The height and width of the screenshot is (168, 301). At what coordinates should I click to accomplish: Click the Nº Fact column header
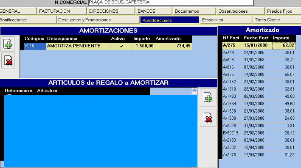click(x=231, y=38)
